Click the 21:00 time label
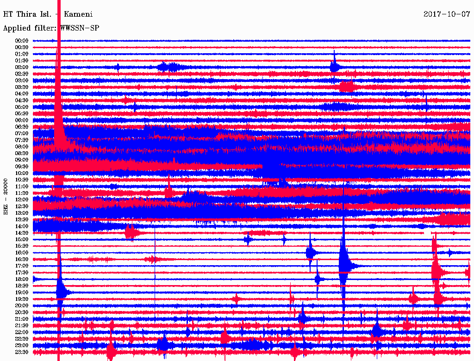 pyautogui.click(x=22, y=319)
